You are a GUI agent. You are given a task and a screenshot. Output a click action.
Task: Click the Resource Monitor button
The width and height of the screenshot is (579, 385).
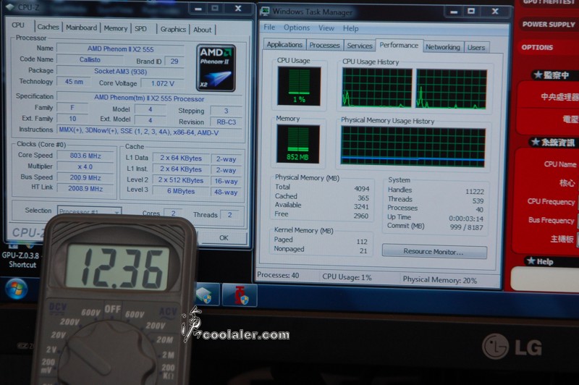point(434,251)
